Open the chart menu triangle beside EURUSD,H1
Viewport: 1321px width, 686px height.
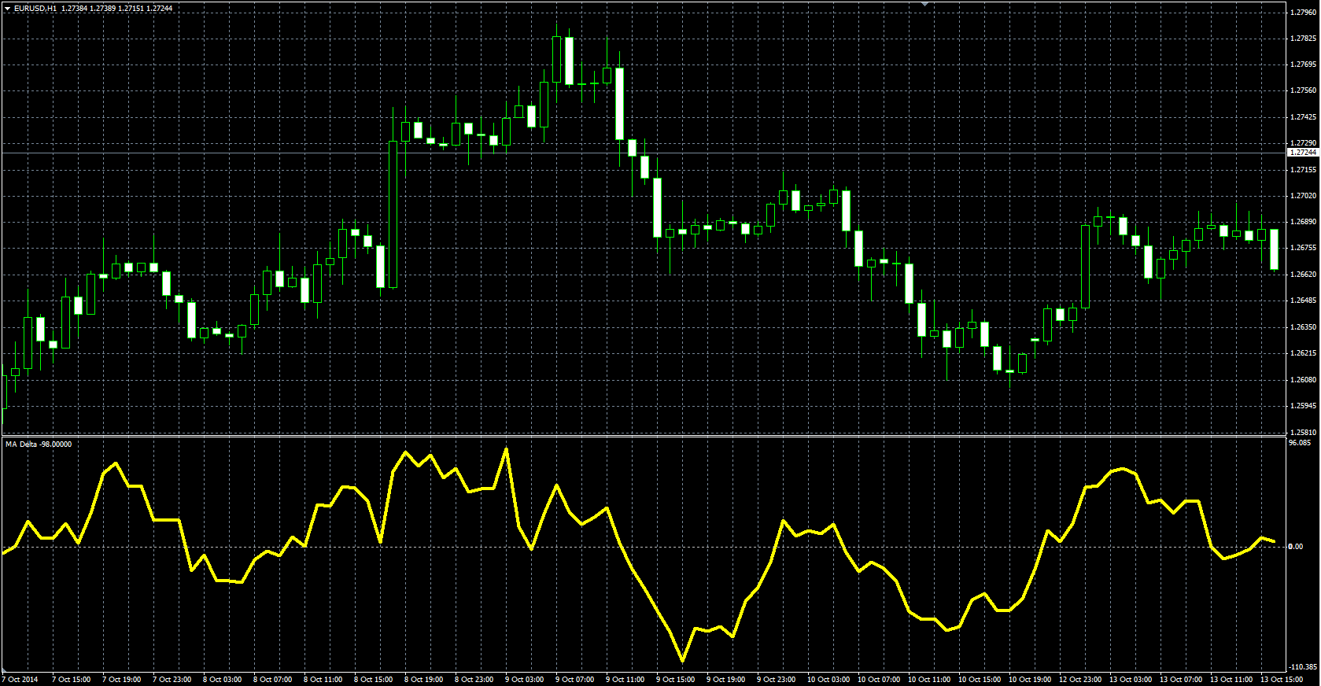click(x=7, y=8)
